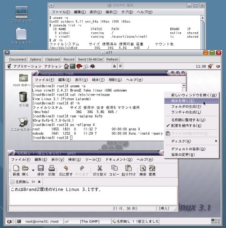This screenshot has width=226, height=228.
Task: Select Use Default Background in the menu
Action: [x=192, y=149]
